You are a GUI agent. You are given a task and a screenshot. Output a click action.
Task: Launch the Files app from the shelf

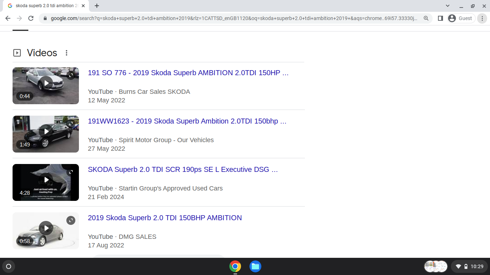(x=255, y=266)
